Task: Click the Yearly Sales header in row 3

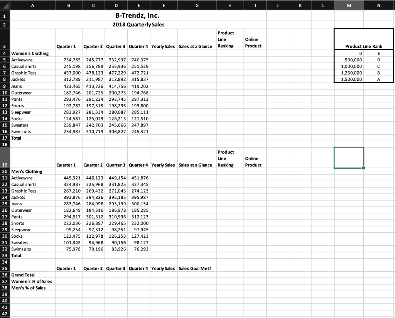Action: pyautogui.click(x=163, y=46)
